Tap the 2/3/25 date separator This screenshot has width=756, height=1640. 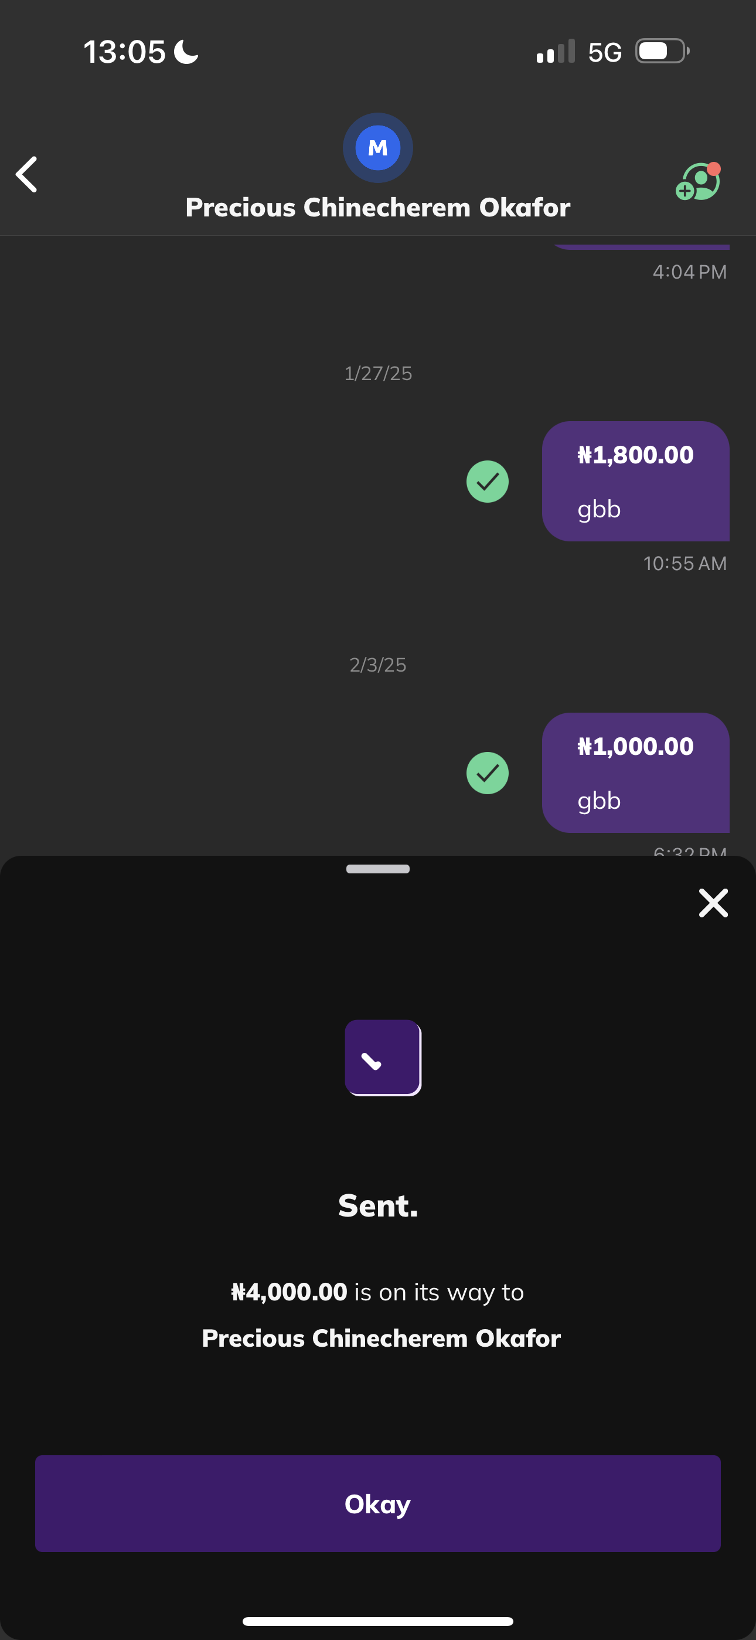(x=377, y=665)
